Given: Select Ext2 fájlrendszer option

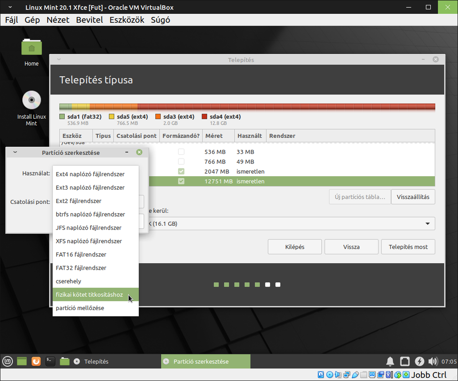Looking at the screenshot, I should click(x=95, y=201).
